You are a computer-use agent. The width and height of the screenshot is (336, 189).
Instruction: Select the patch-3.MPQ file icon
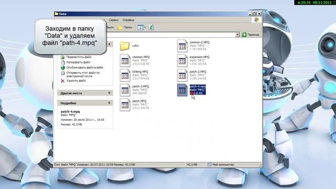tap(125, 90)
